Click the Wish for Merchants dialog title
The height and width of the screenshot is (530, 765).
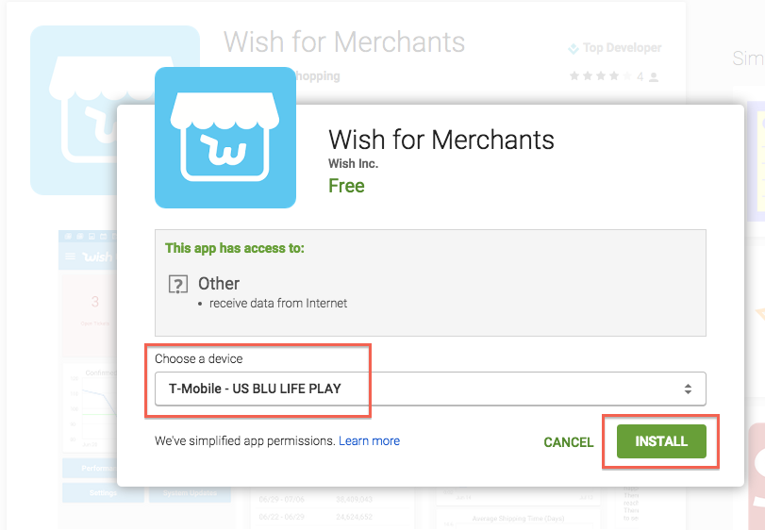coord(441,140)
